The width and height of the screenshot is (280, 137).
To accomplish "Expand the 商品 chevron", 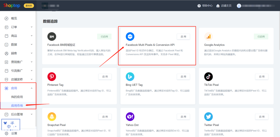I will 32,36.
